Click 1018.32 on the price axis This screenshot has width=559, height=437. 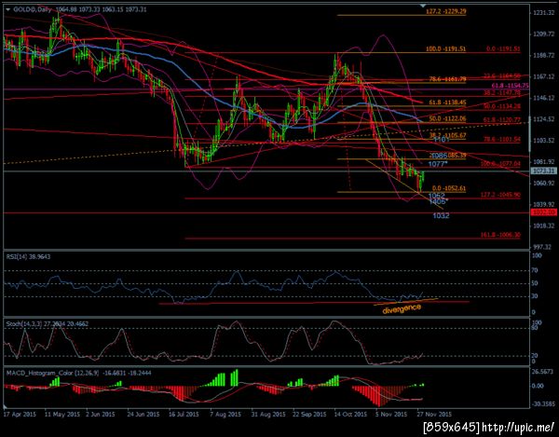click(544, 226)
